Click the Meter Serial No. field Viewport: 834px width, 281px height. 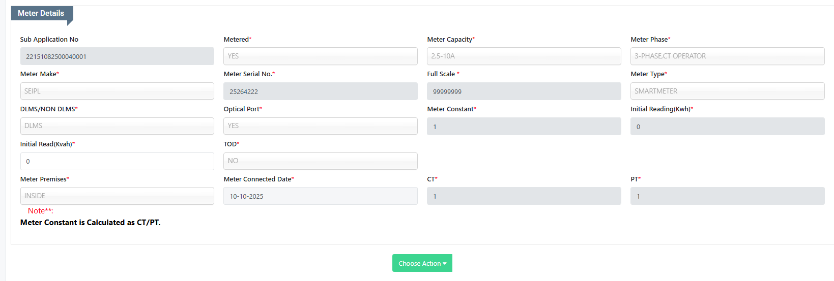pyautogui.click(x=320, y=91)
